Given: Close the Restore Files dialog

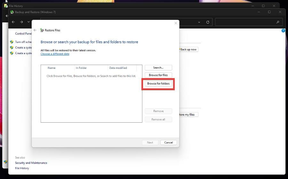Looking at the screenshot, I should click(x=176, y=23).
